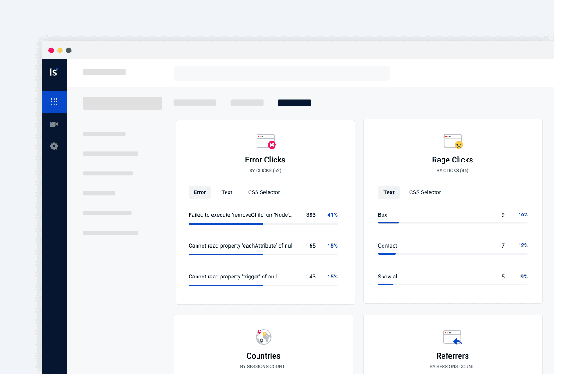Switch to the Text tab in Error Clicks

pyautogui.click(x=227, y=192)
